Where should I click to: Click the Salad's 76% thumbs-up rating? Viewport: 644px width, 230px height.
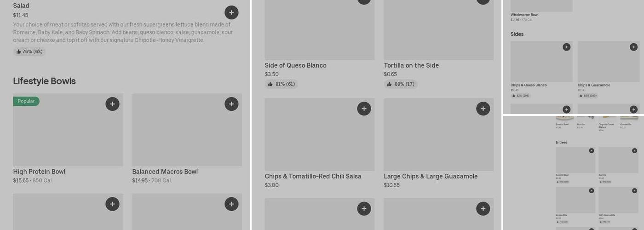click(29, 52)
